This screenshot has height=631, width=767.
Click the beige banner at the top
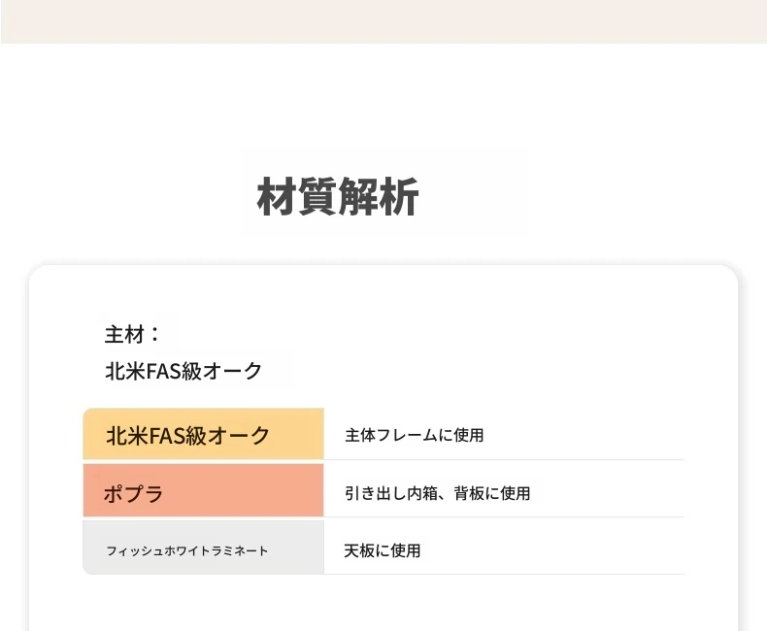point(383,21)
